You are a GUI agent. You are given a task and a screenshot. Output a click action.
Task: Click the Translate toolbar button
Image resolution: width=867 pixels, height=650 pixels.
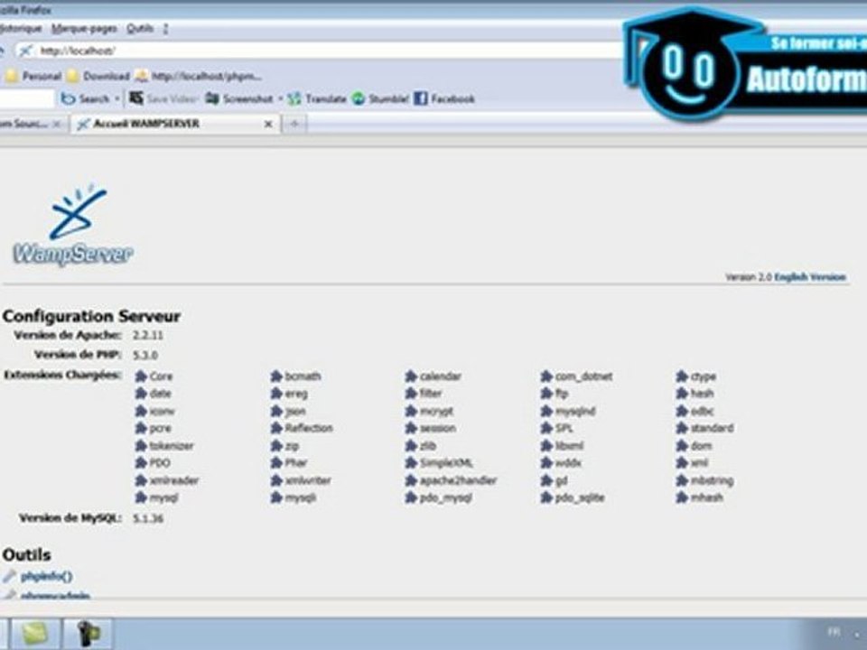pos(317,99)
